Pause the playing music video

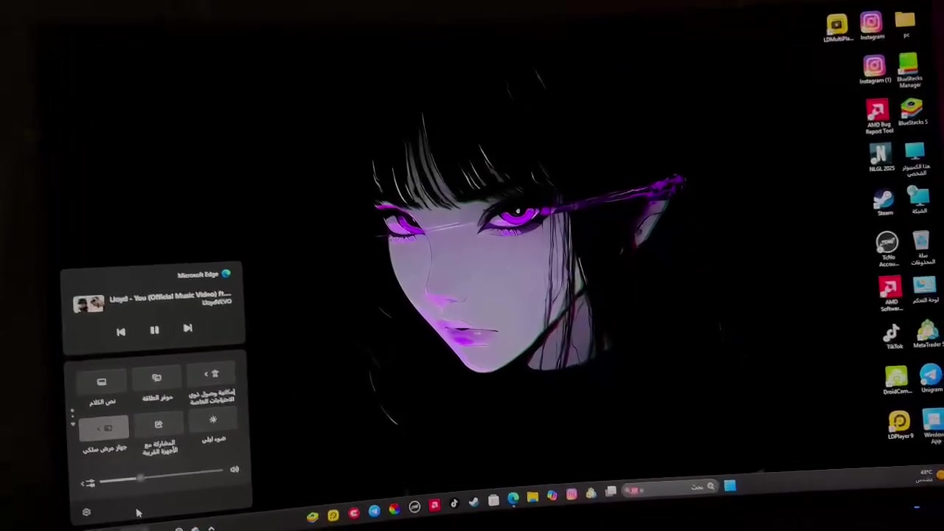pyautogui.click(x=154, y=330)
